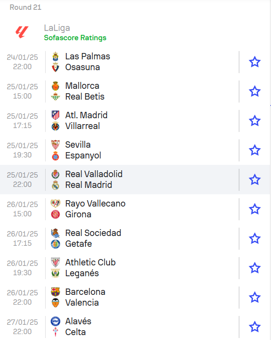Favorite the Barcelona vs Valencia fixture
Viewport: 271px width, 340px height.
point(254,297)
